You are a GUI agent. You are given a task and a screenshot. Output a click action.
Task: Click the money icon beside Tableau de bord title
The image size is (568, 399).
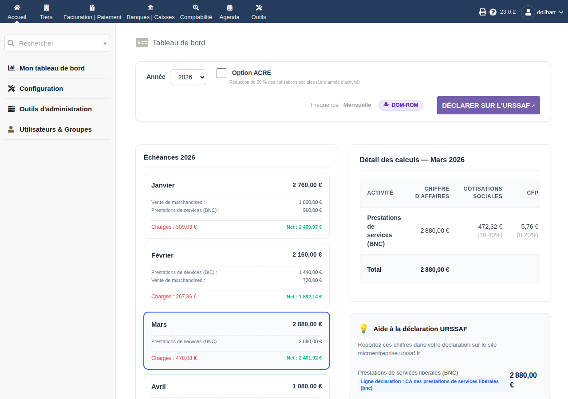[142, 43]
